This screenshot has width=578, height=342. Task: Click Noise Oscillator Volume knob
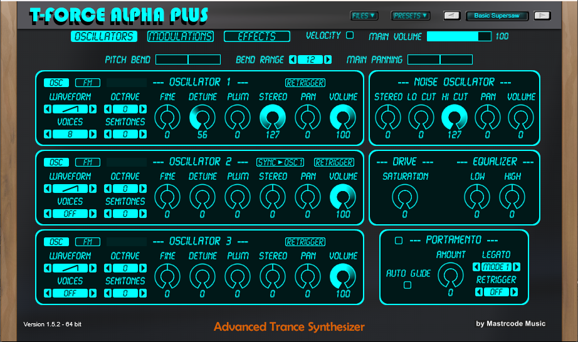click(521, 117)
